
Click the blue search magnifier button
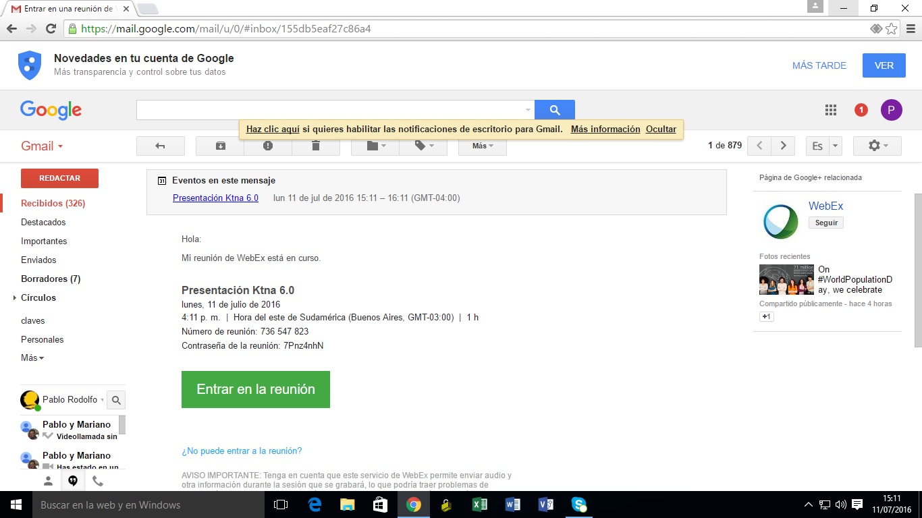pyautogui.click(x=555, y=110)
